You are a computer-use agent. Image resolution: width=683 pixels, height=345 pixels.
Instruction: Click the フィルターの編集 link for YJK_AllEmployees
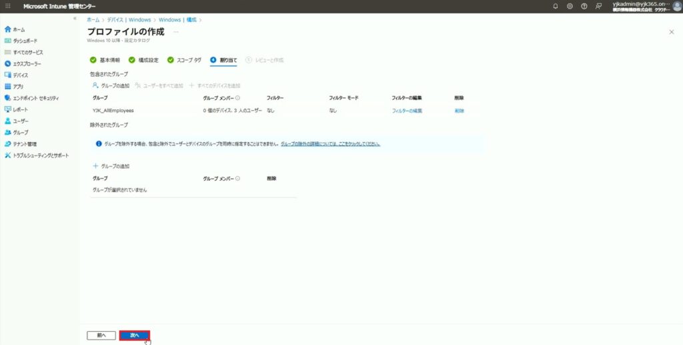point(407,111)
